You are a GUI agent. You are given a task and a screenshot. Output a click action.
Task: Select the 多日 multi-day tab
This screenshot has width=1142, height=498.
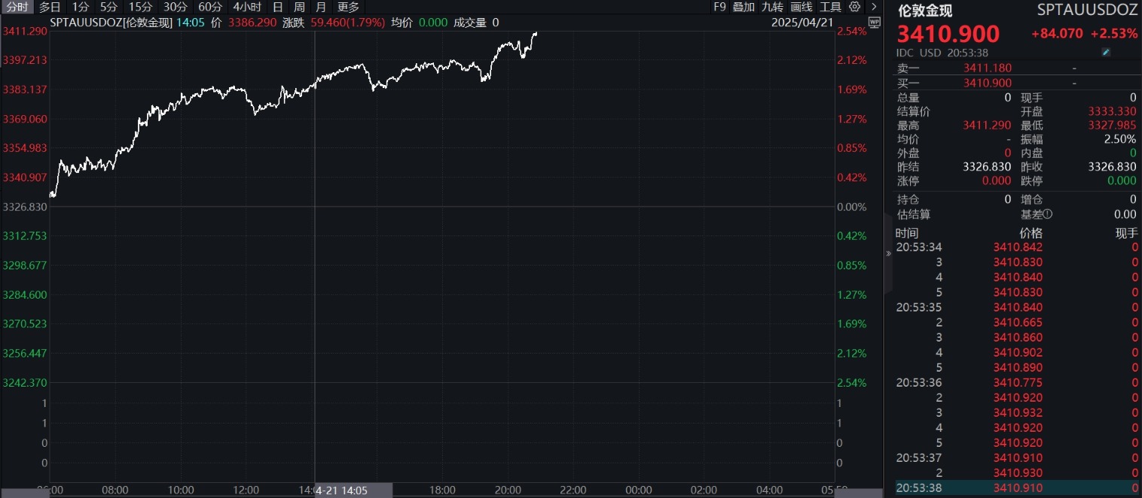click(x=50, y=7)
